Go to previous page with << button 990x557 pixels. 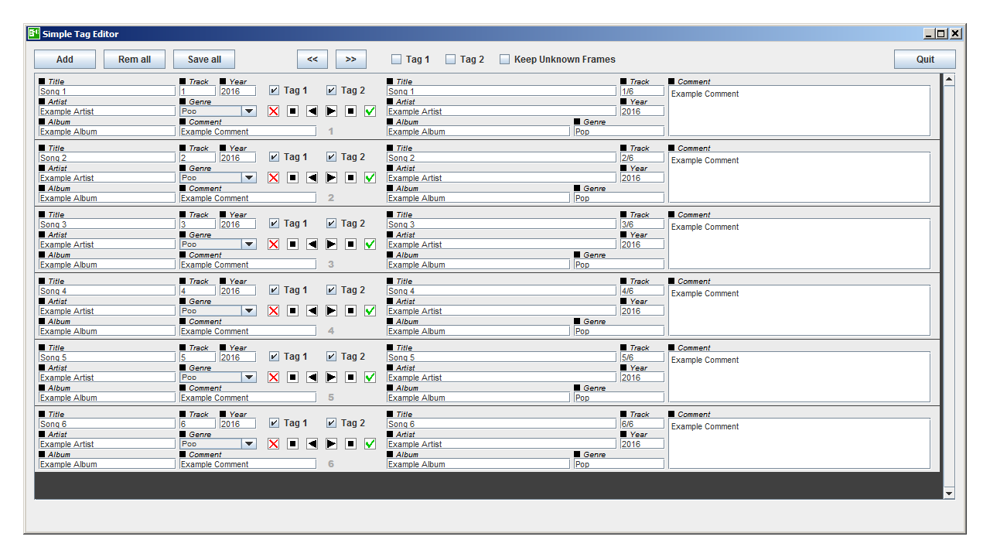312,60
